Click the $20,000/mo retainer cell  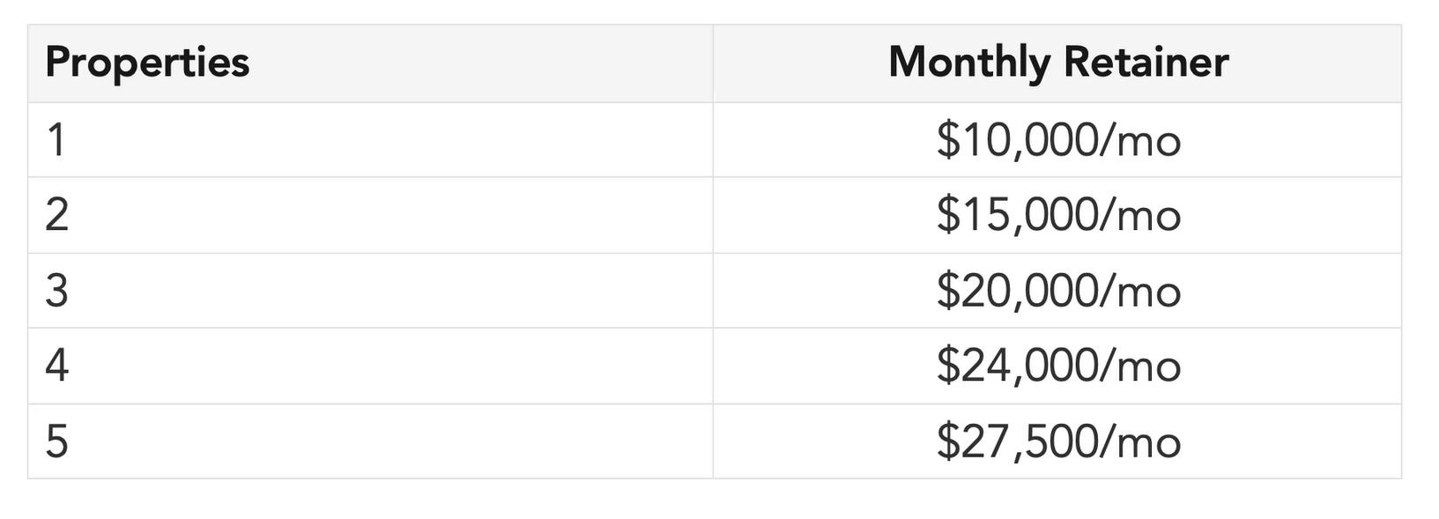point(1057,291)
